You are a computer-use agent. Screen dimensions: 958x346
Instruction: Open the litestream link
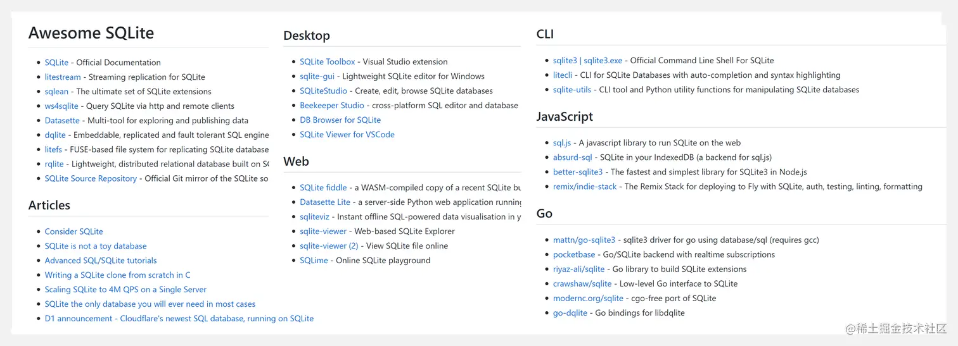pos(63,77)
